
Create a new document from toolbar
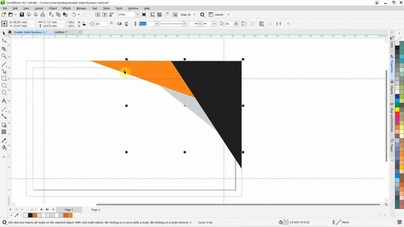[x=4, y=15]
